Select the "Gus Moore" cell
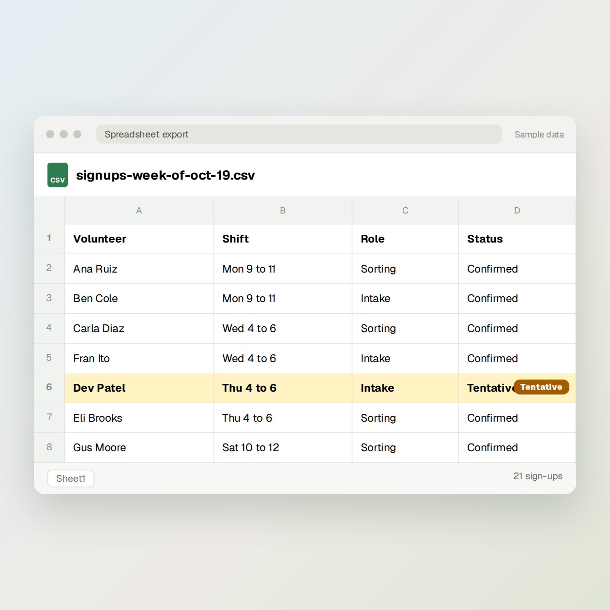 click(139, 447)
